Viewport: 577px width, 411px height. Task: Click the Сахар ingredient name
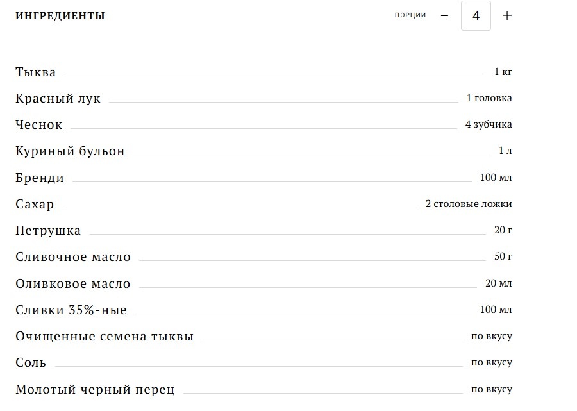tap(35, 204)
